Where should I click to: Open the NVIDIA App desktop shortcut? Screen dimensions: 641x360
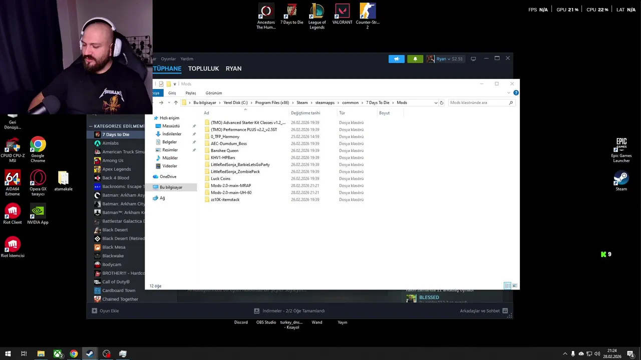[x=38, y=214]
